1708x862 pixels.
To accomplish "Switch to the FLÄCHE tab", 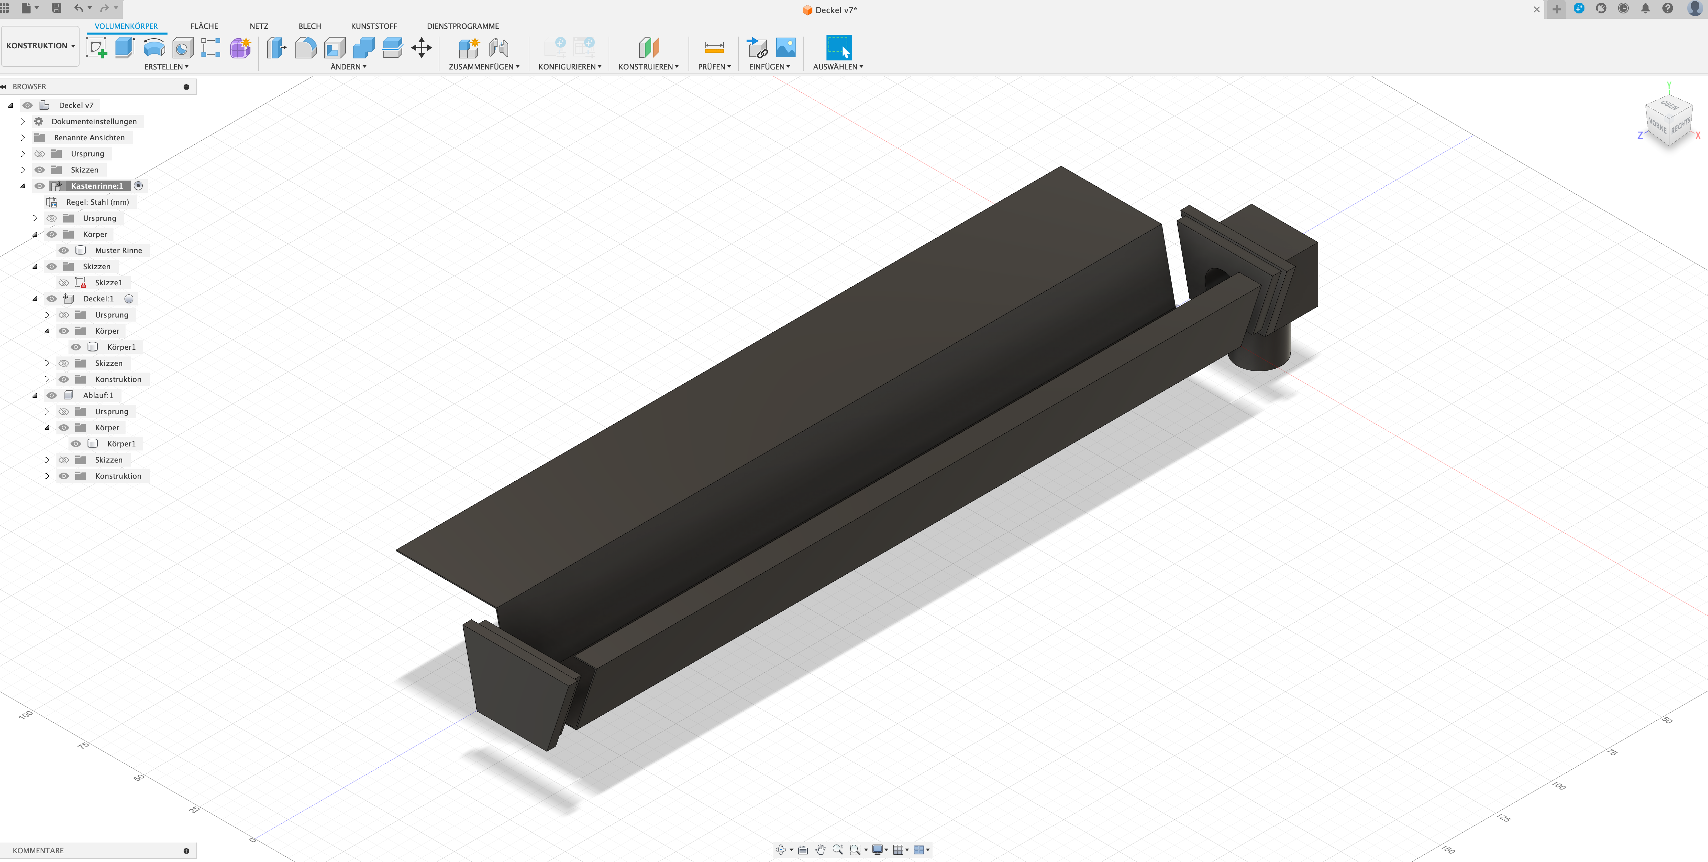I will tap(204, 26).
